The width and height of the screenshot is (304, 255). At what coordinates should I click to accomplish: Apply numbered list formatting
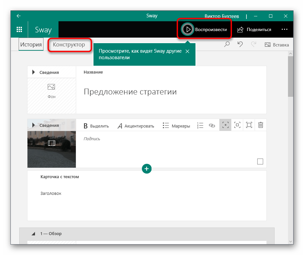(200, 125)
